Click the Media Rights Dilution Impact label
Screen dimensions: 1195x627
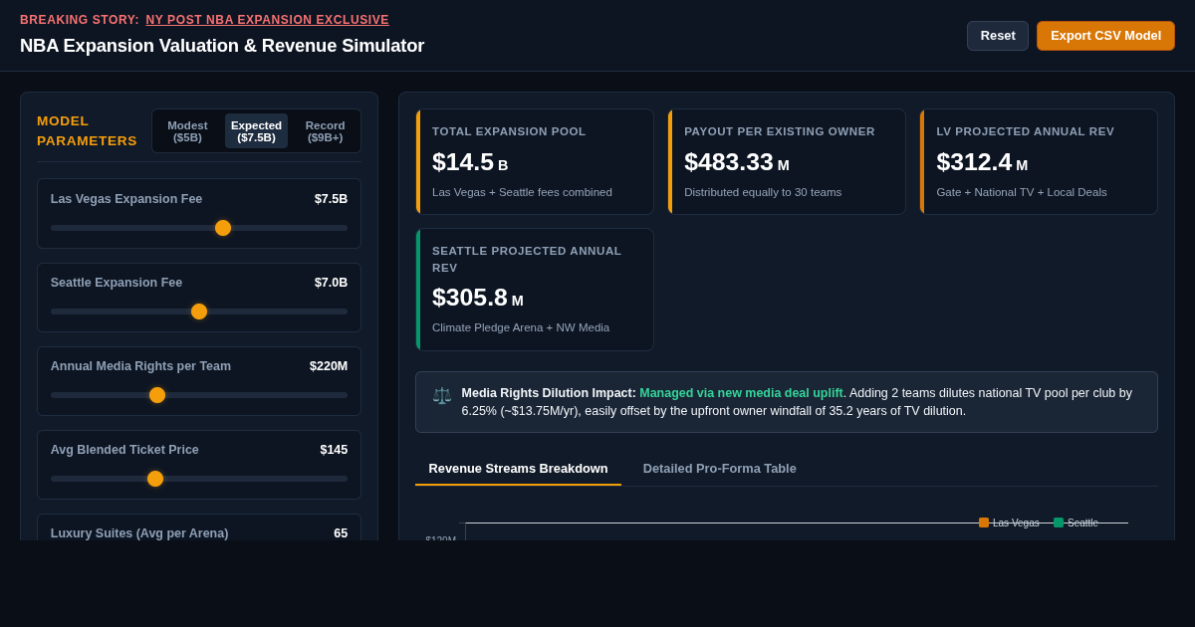click(x=549, y=393)
